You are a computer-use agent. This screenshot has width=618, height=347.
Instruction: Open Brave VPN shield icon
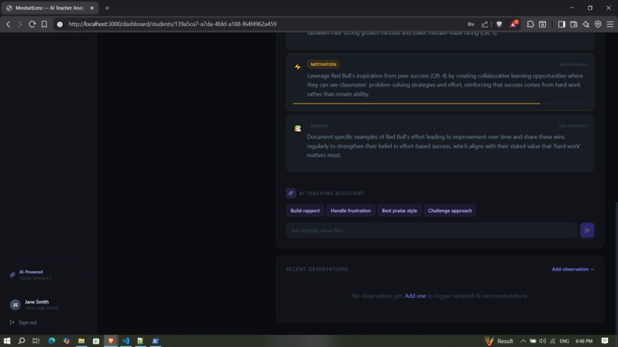pos(598,24)
